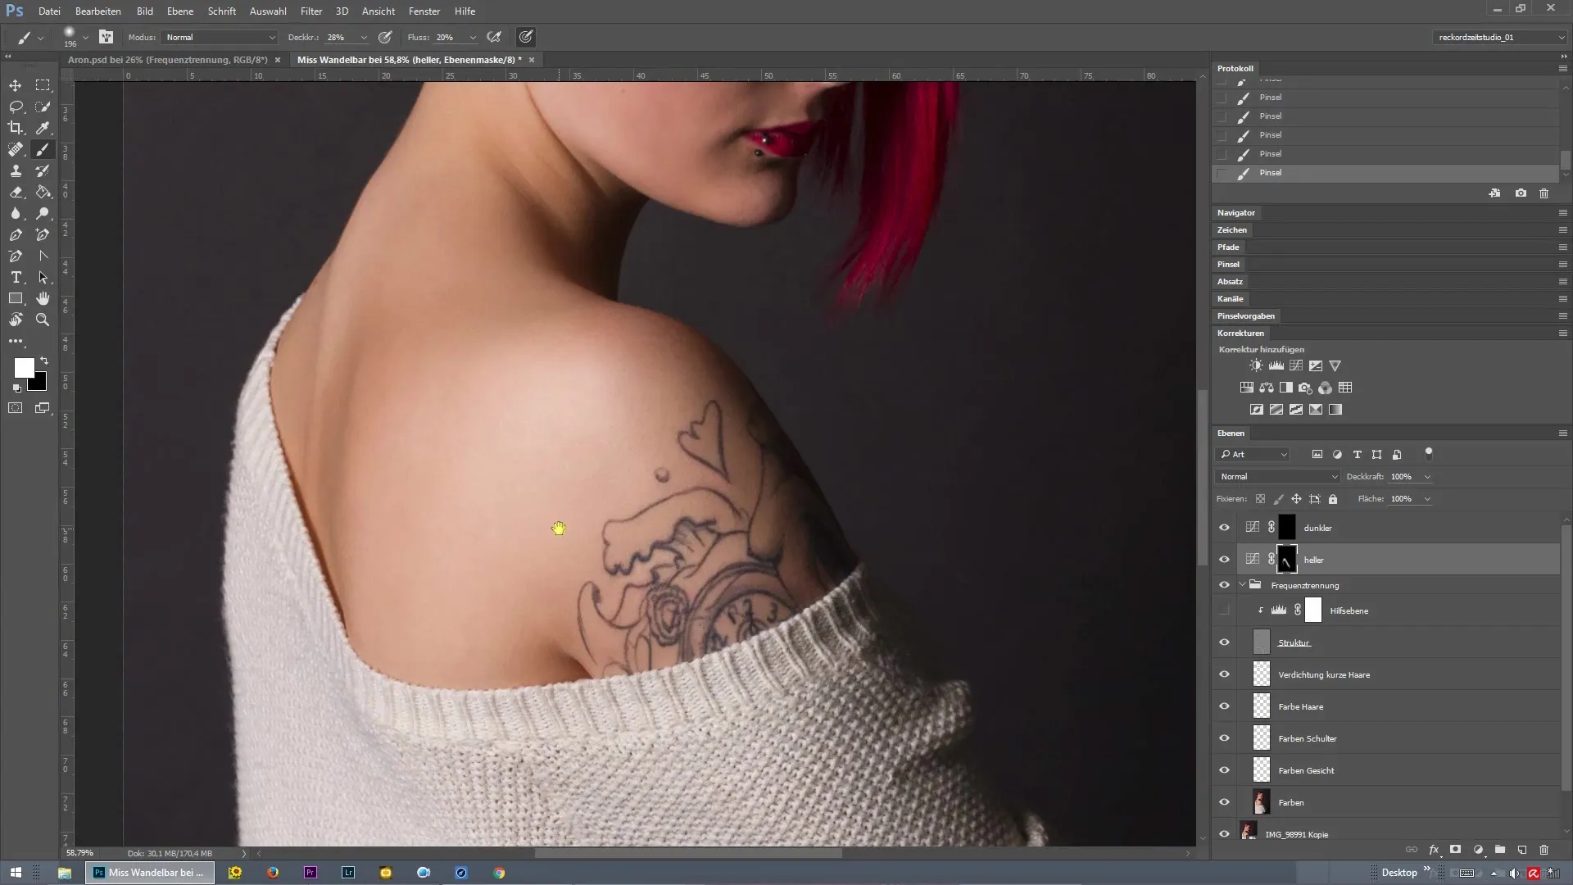Screen dimensions: 1573x885
Task: Select the Clone Stamp tool
Action: coord(16,170)
